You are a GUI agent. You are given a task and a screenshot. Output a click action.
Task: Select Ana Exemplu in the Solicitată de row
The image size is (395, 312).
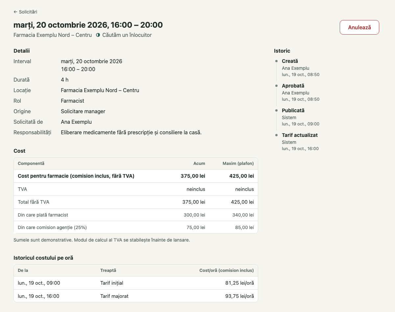[76, 122]
